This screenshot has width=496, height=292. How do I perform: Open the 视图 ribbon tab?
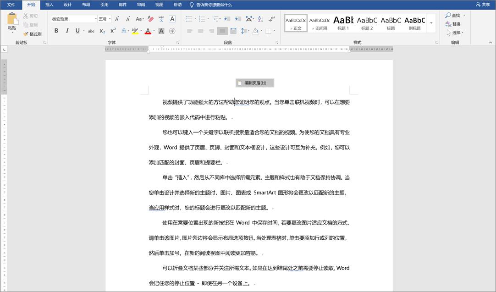[x=159, y=5]
